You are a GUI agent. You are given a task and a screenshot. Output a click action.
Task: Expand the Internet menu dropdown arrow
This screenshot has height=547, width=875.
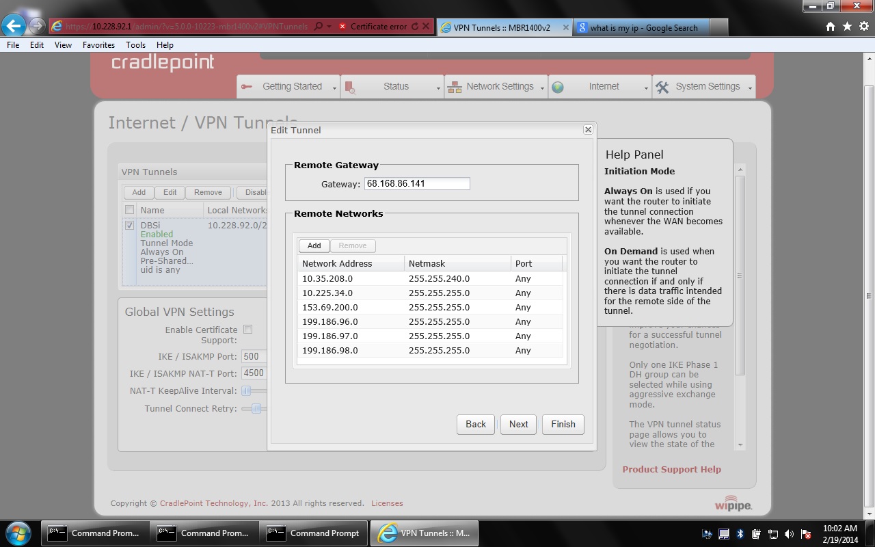[x=646, y=88]
